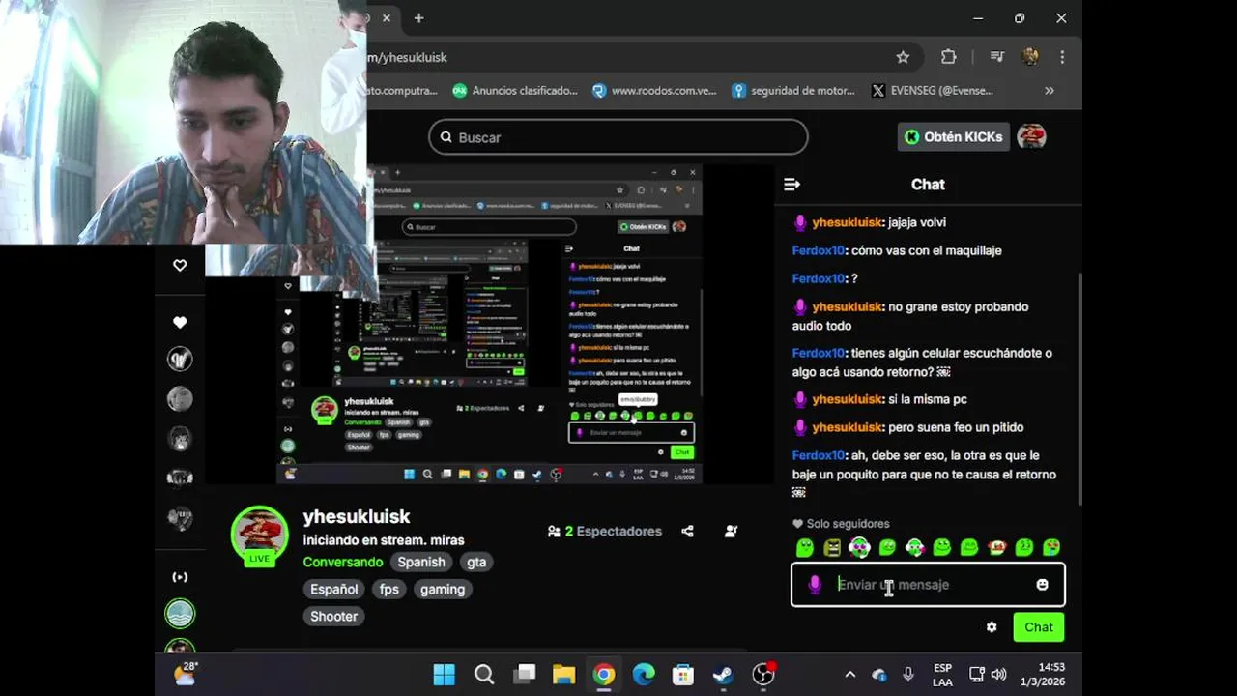The width and height of the screenshot is (1237, 696).
Task: Open File Explorer from taskbar
Action: click(563, 675)
